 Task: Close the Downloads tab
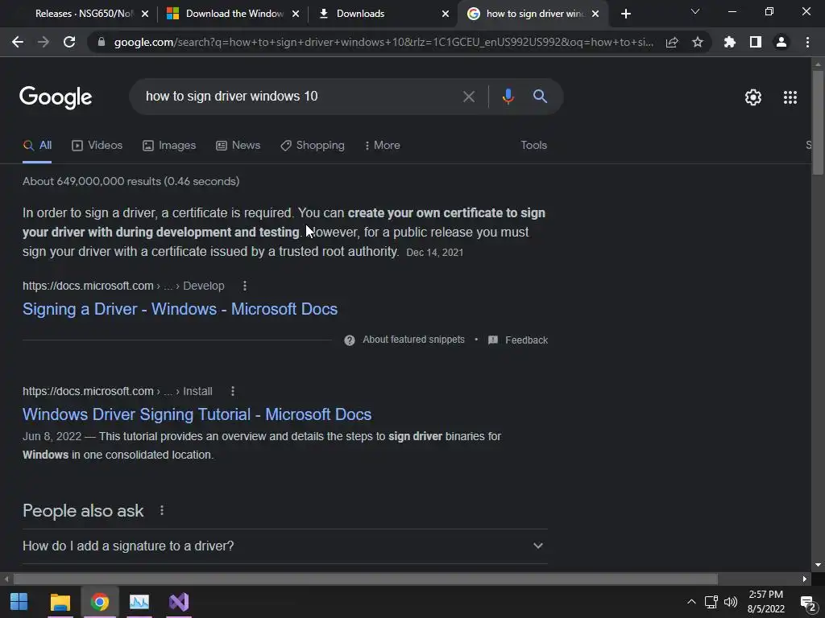pos(446,14)
